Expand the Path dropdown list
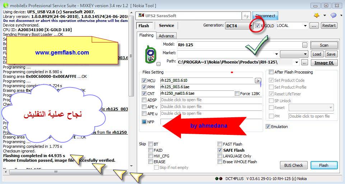Screen dimensions: 345x184 297,62
